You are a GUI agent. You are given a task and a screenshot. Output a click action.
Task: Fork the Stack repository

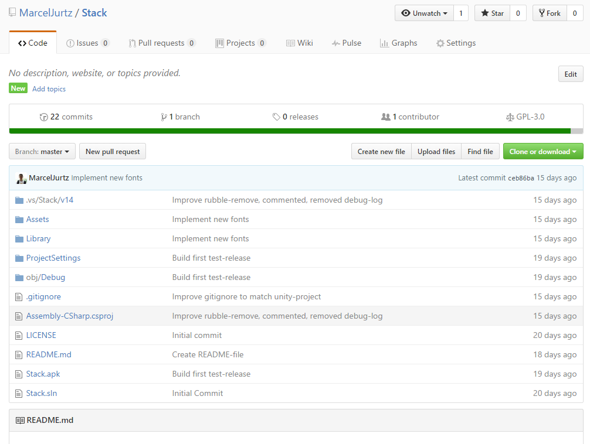[550, 13]
